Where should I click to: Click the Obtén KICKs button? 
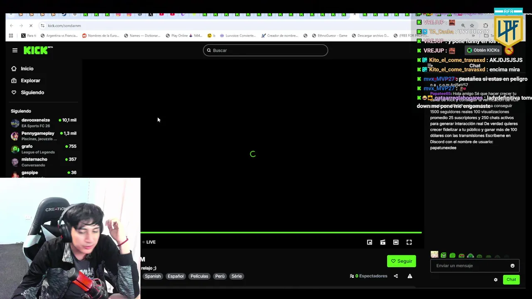tap(483, 50)
